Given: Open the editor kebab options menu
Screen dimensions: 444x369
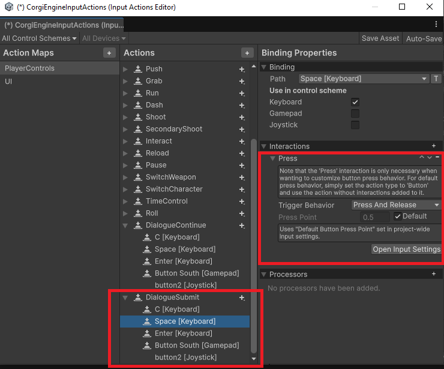Looking at the screenshot, I should tap(436, 24).
